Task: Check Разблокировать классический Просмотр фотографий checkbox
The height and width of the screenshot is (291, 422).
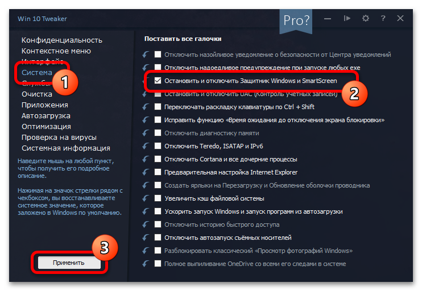Action: pos(158,251)
